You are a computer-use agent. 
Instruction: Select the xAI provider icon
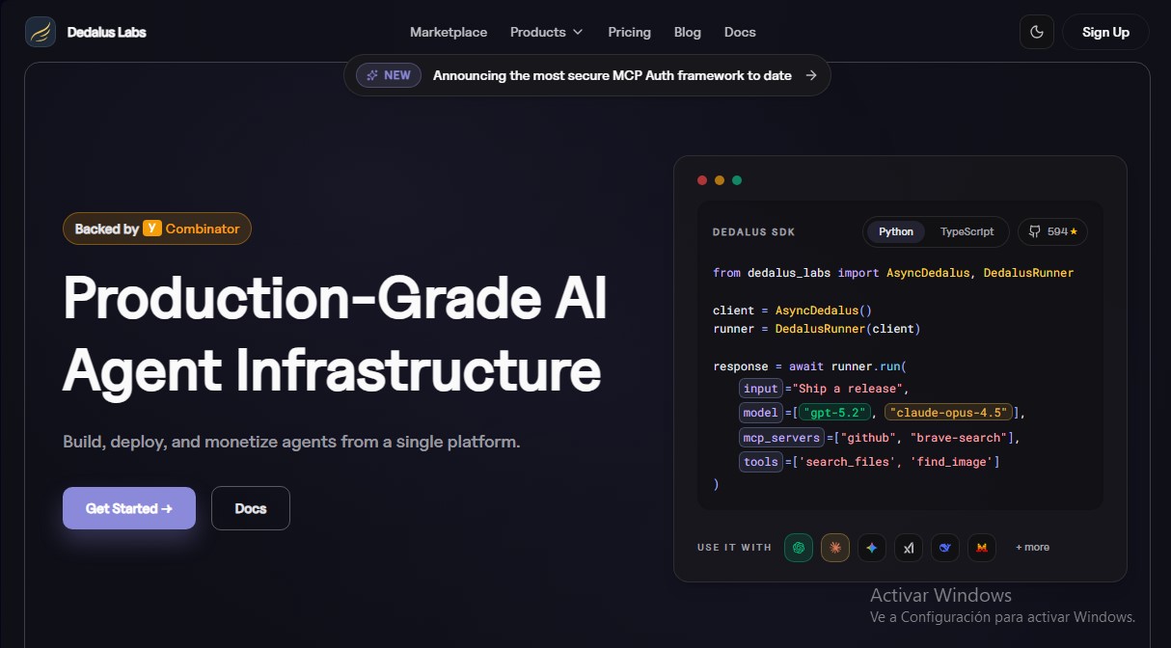click(x=909, y=548)
